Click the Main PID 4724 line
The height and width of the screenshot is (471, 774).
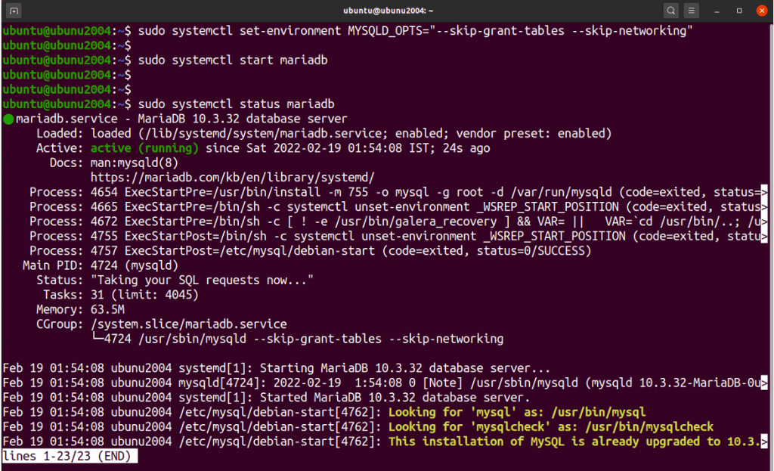128,265
